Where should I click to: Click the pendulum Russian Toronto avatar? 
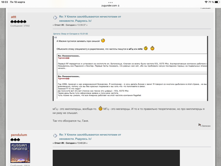tap(20, 153)
